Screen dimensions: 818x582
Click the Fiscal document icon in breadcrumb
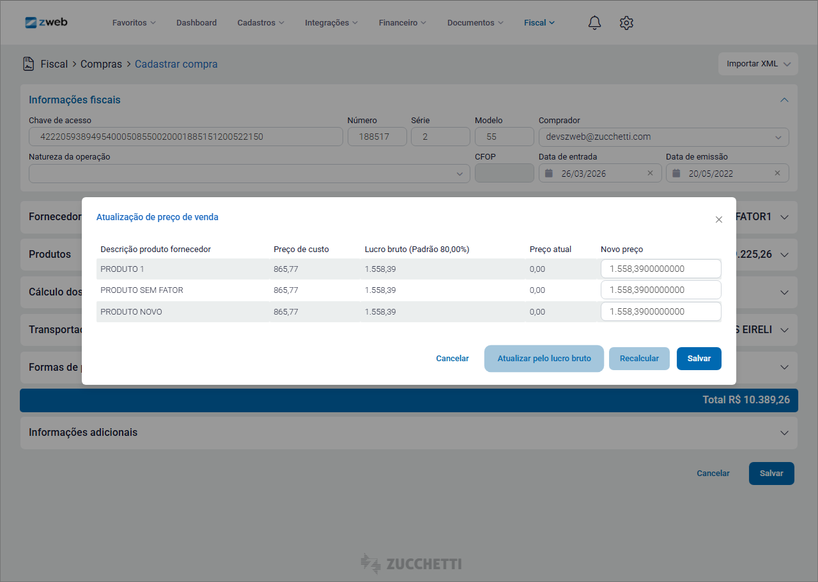(x=28, y=64)
